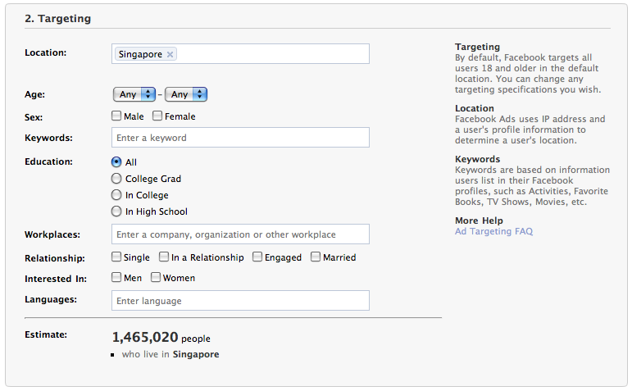The height and width of the screenshot is (391, 632).
Task: Check the Engaged relationship checkbox
Action: (x=257, y=257)
